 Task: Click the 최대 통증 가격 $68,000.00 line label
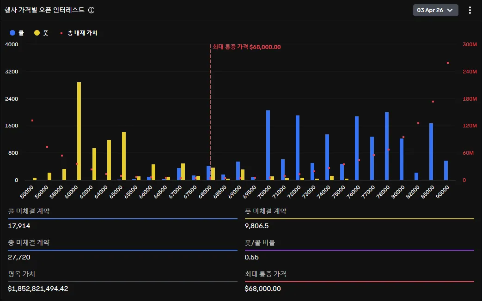coord(246,47)
